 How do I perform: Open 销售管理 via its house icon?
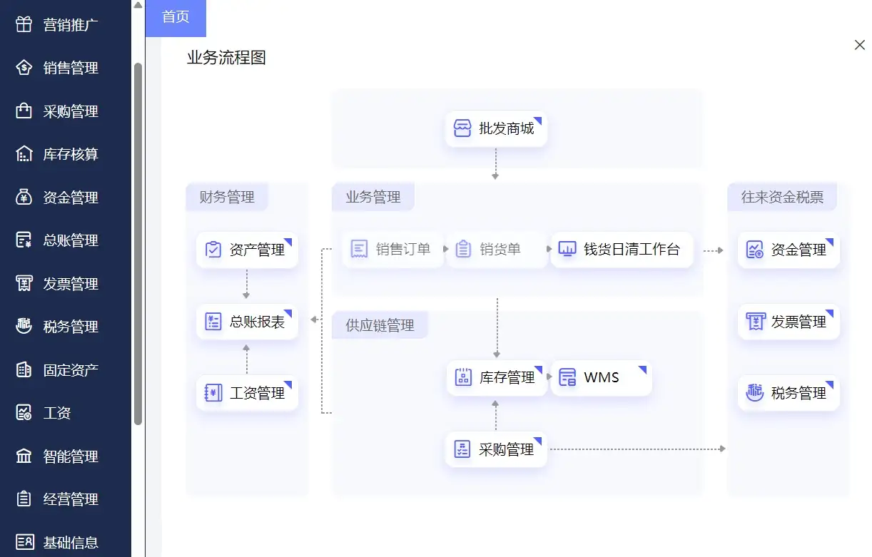[x=24, y=68]
